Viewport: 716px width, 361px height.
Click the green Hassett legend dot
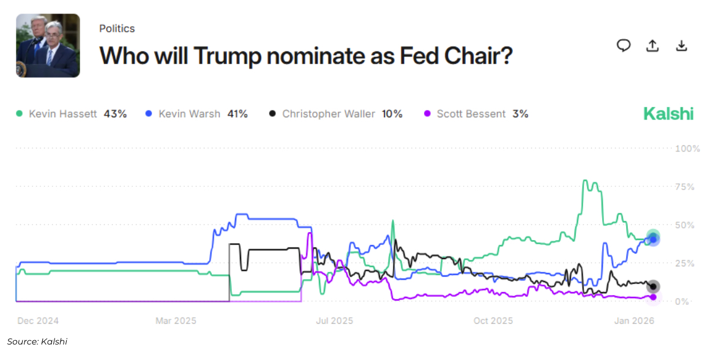pyautogui.click(x=19, y=114)
